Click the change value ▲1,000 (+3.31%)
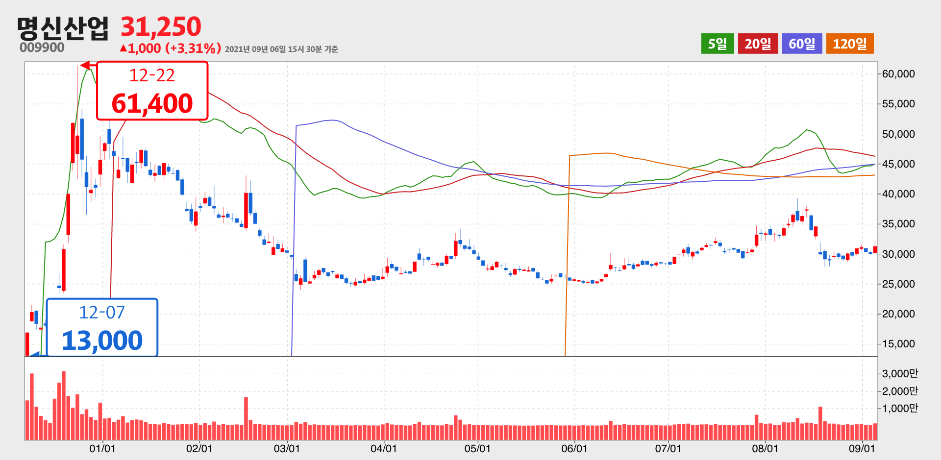Viewport: 941px width, 460px height. pos(171,48)
